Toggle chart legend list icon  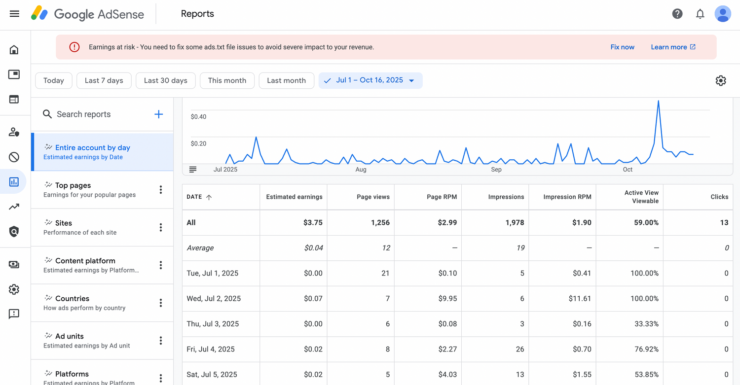193,170
